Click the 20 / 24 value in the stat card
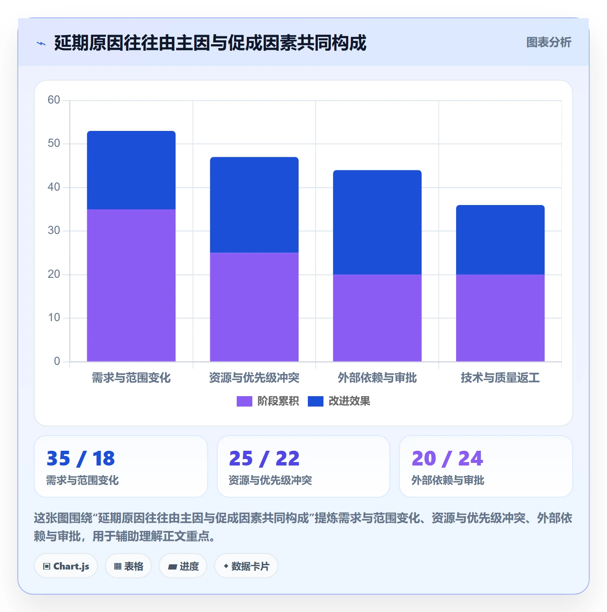607x612 pixels. (x=447, y=459)
